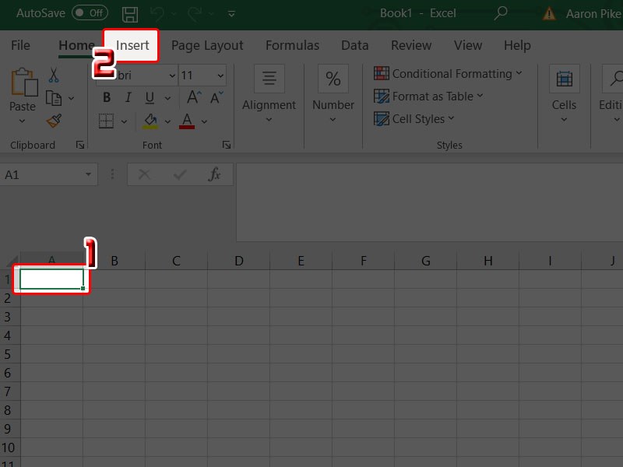Click the Increase Font Size icon
The image size is (623, 467).
(192, 98)
